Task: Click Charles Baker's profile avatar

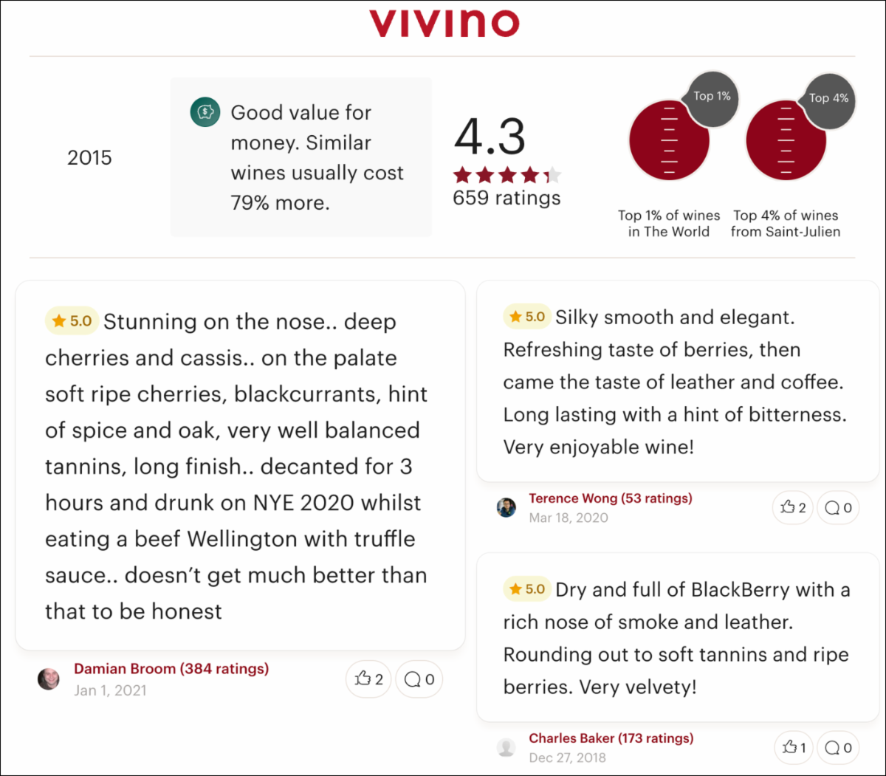Action: [x=506, y=747]
